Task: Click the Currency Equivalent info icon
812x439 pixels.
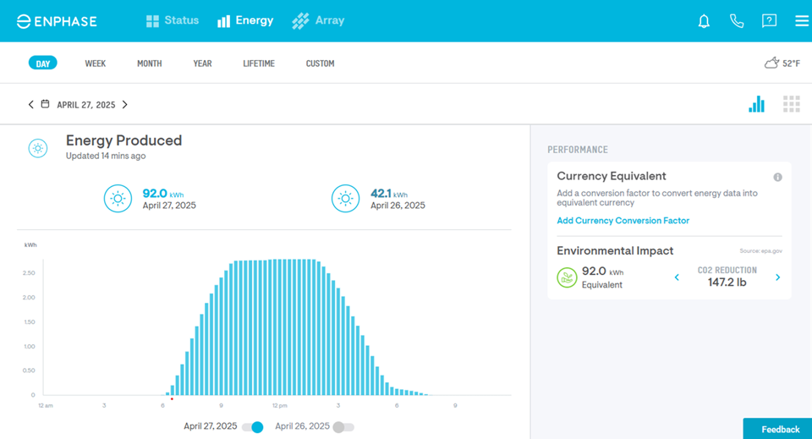Action: click(x=777, y=177)
